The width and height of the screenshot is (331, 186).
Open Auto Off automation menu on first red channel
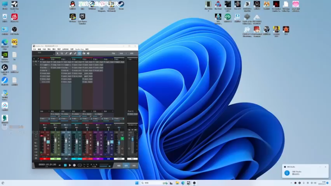coord(45,157)
